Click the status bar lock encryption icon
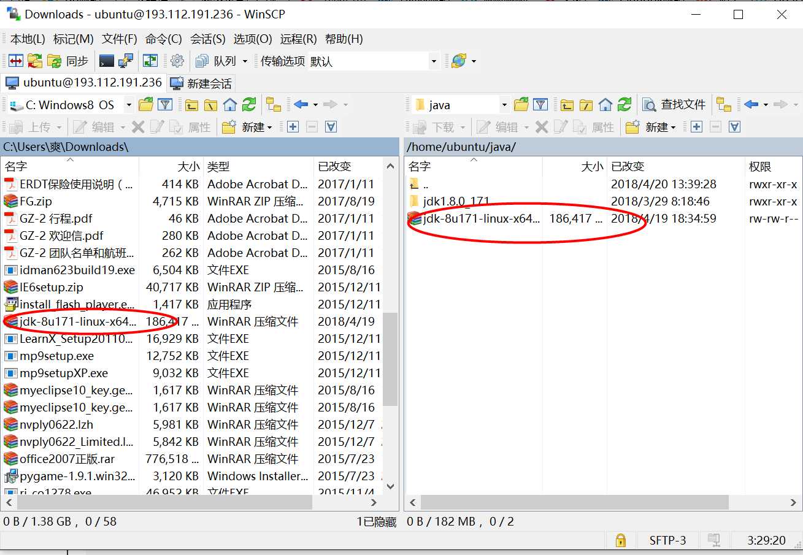Screen dimensions: 803x555 pos(621,540)
